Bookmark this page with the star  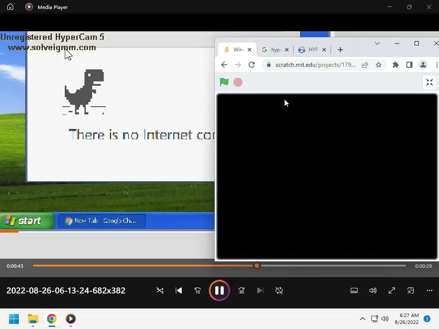[x=379, y=65]
